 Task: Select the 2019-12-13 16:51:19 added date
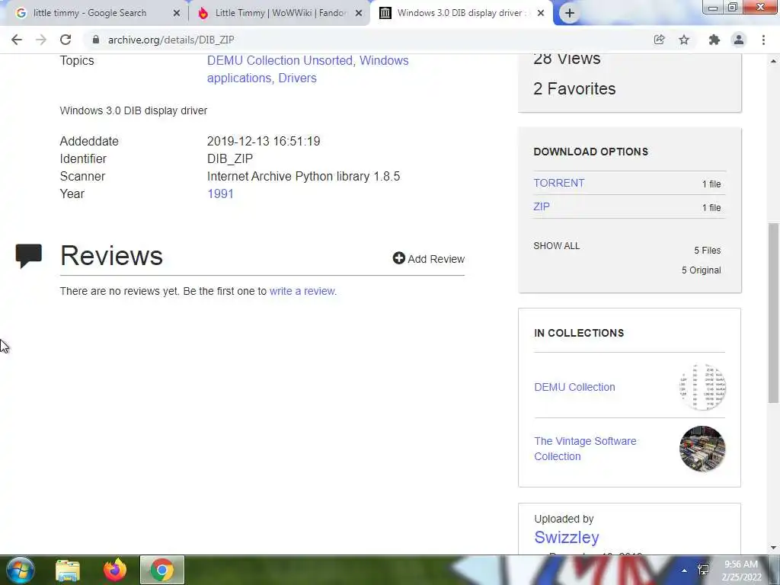(x=264, y=141)
